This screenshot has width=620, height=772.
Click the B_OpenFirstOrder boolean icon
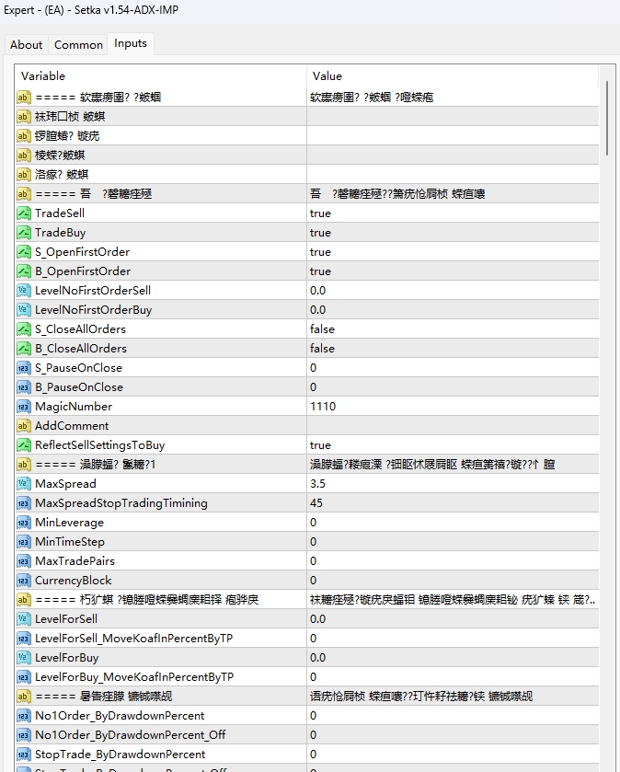24,271
